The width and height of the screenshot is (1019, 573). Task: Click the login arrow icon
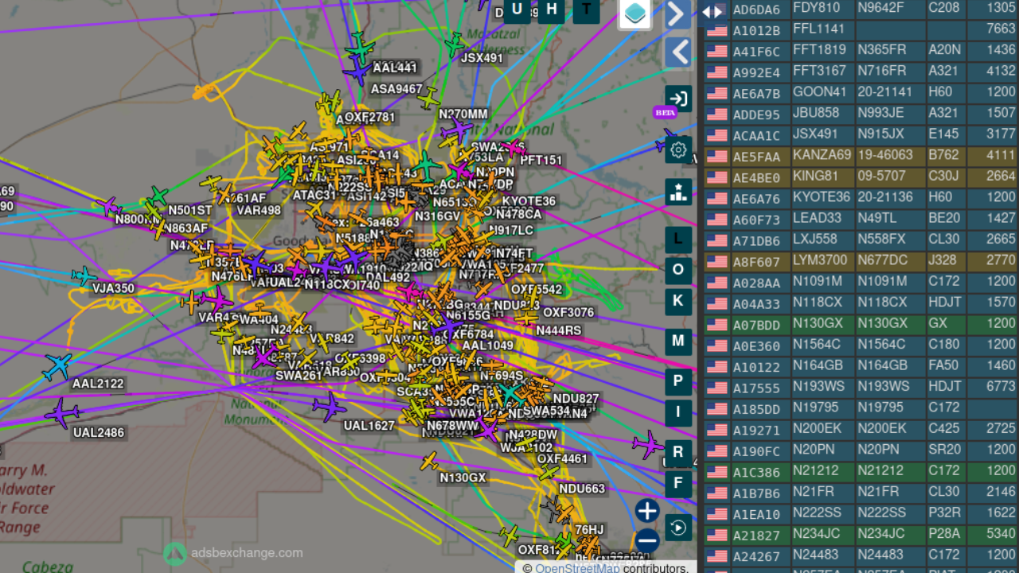(678, 99)
